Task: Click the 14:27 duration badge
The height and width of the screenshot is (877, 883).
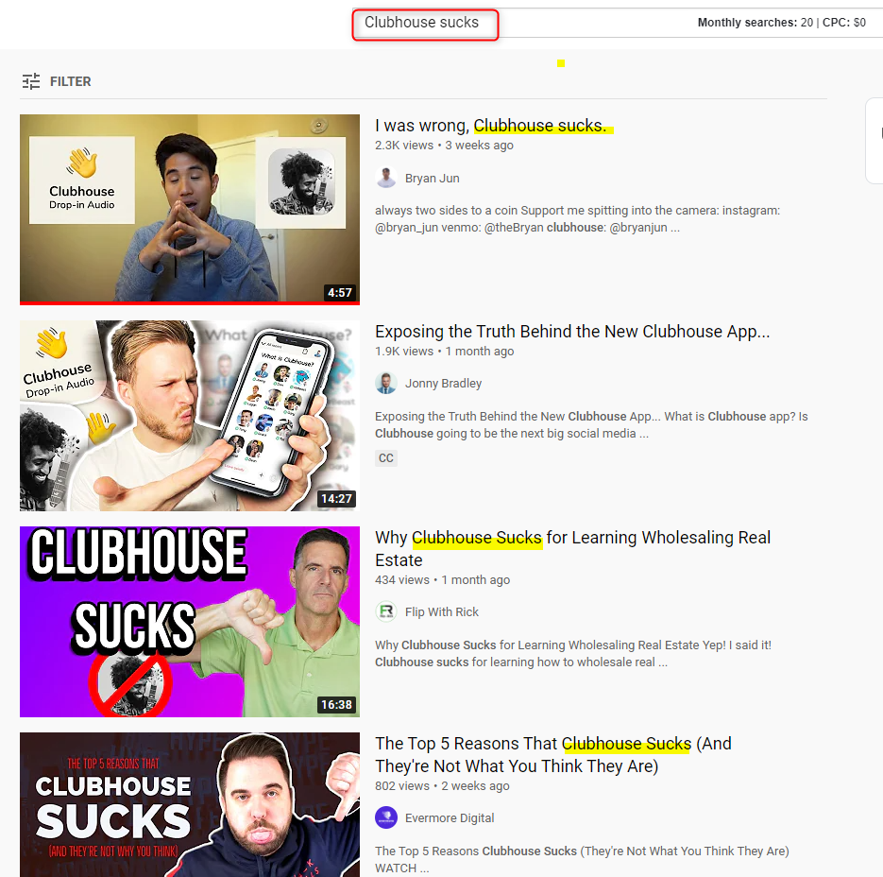Action: click(336, 499)
